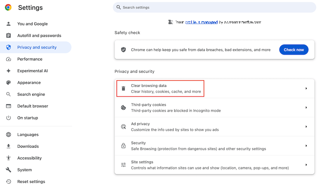Go to Performance settings
Screen dimensions: 328x188
[x=36, y=59]
